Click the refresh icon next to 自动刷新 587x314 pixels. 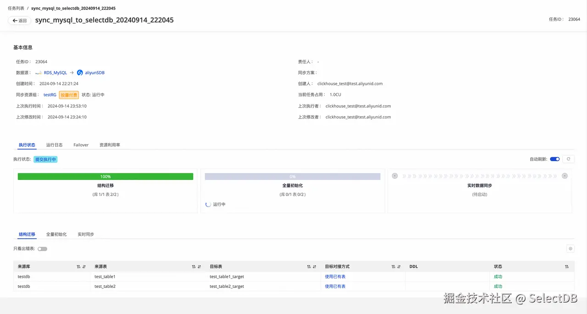[568, 159]
